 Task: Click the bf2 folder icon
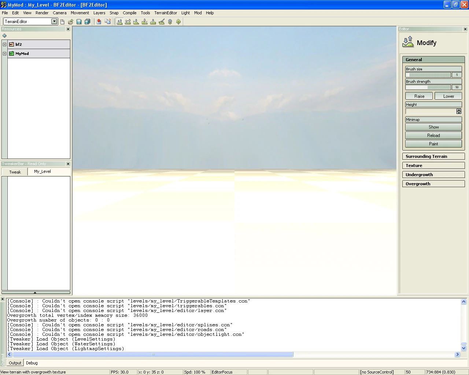(11, 44)
